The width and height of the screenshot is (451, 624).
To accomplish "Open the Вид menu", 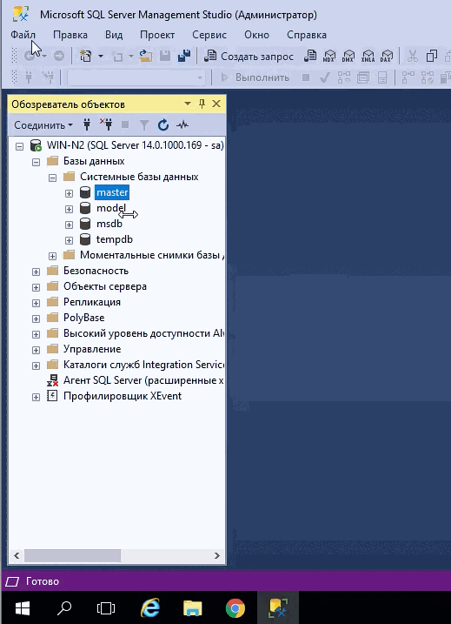I will (114, 35).
